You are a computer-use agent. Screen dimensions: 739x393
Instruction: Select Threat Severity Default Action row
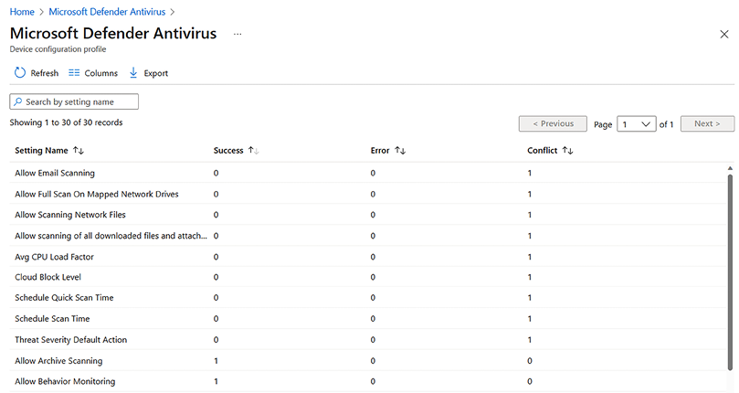click(367, 340)
